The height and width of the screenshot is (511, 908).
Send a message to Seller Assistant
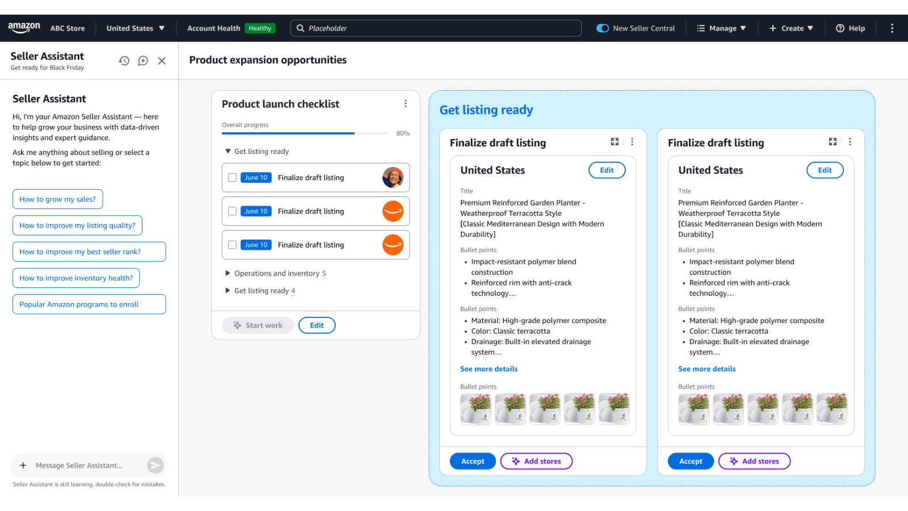point(154,465)
